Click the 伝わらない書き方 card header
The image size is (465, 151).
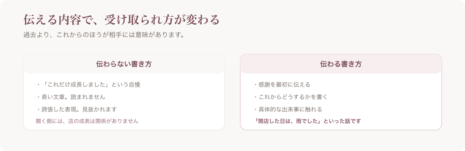point(124,64)
